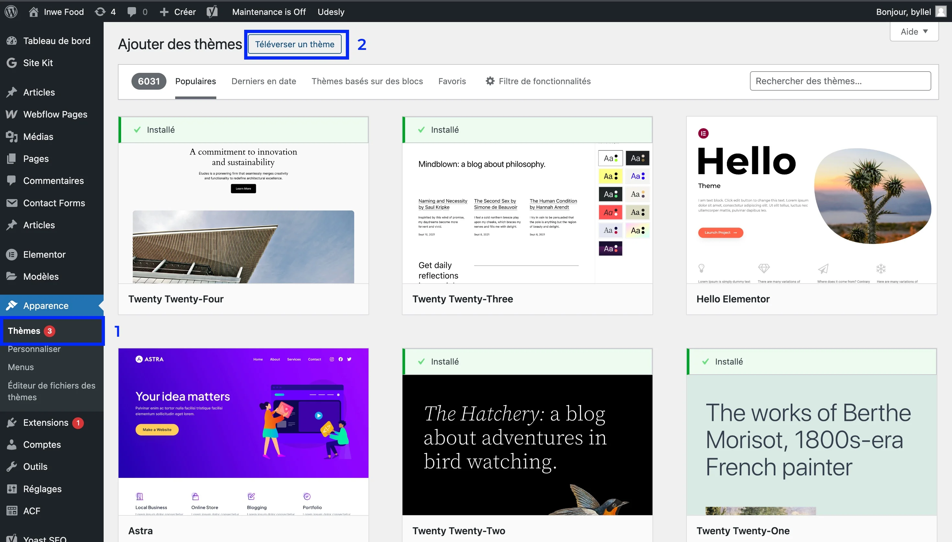This screenshot has height=542, width=952.
Task: Click the Apparence paintbrush icon
Action: (x=12, y=306)
